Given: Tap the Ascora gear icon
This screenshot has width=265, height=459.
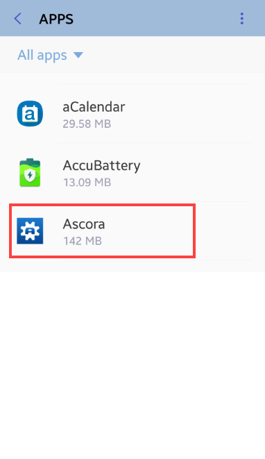Looking at the screenshot, I should [x=30, y=231].
